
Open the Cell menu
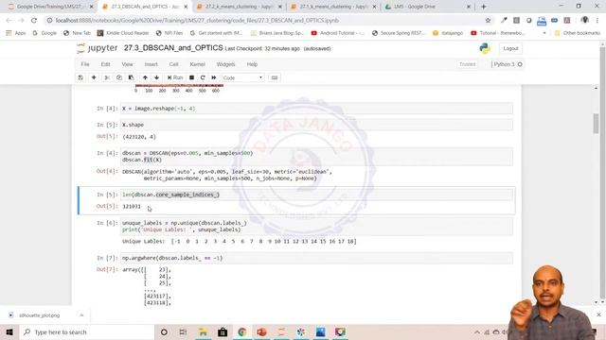click(x=173, y=64)
